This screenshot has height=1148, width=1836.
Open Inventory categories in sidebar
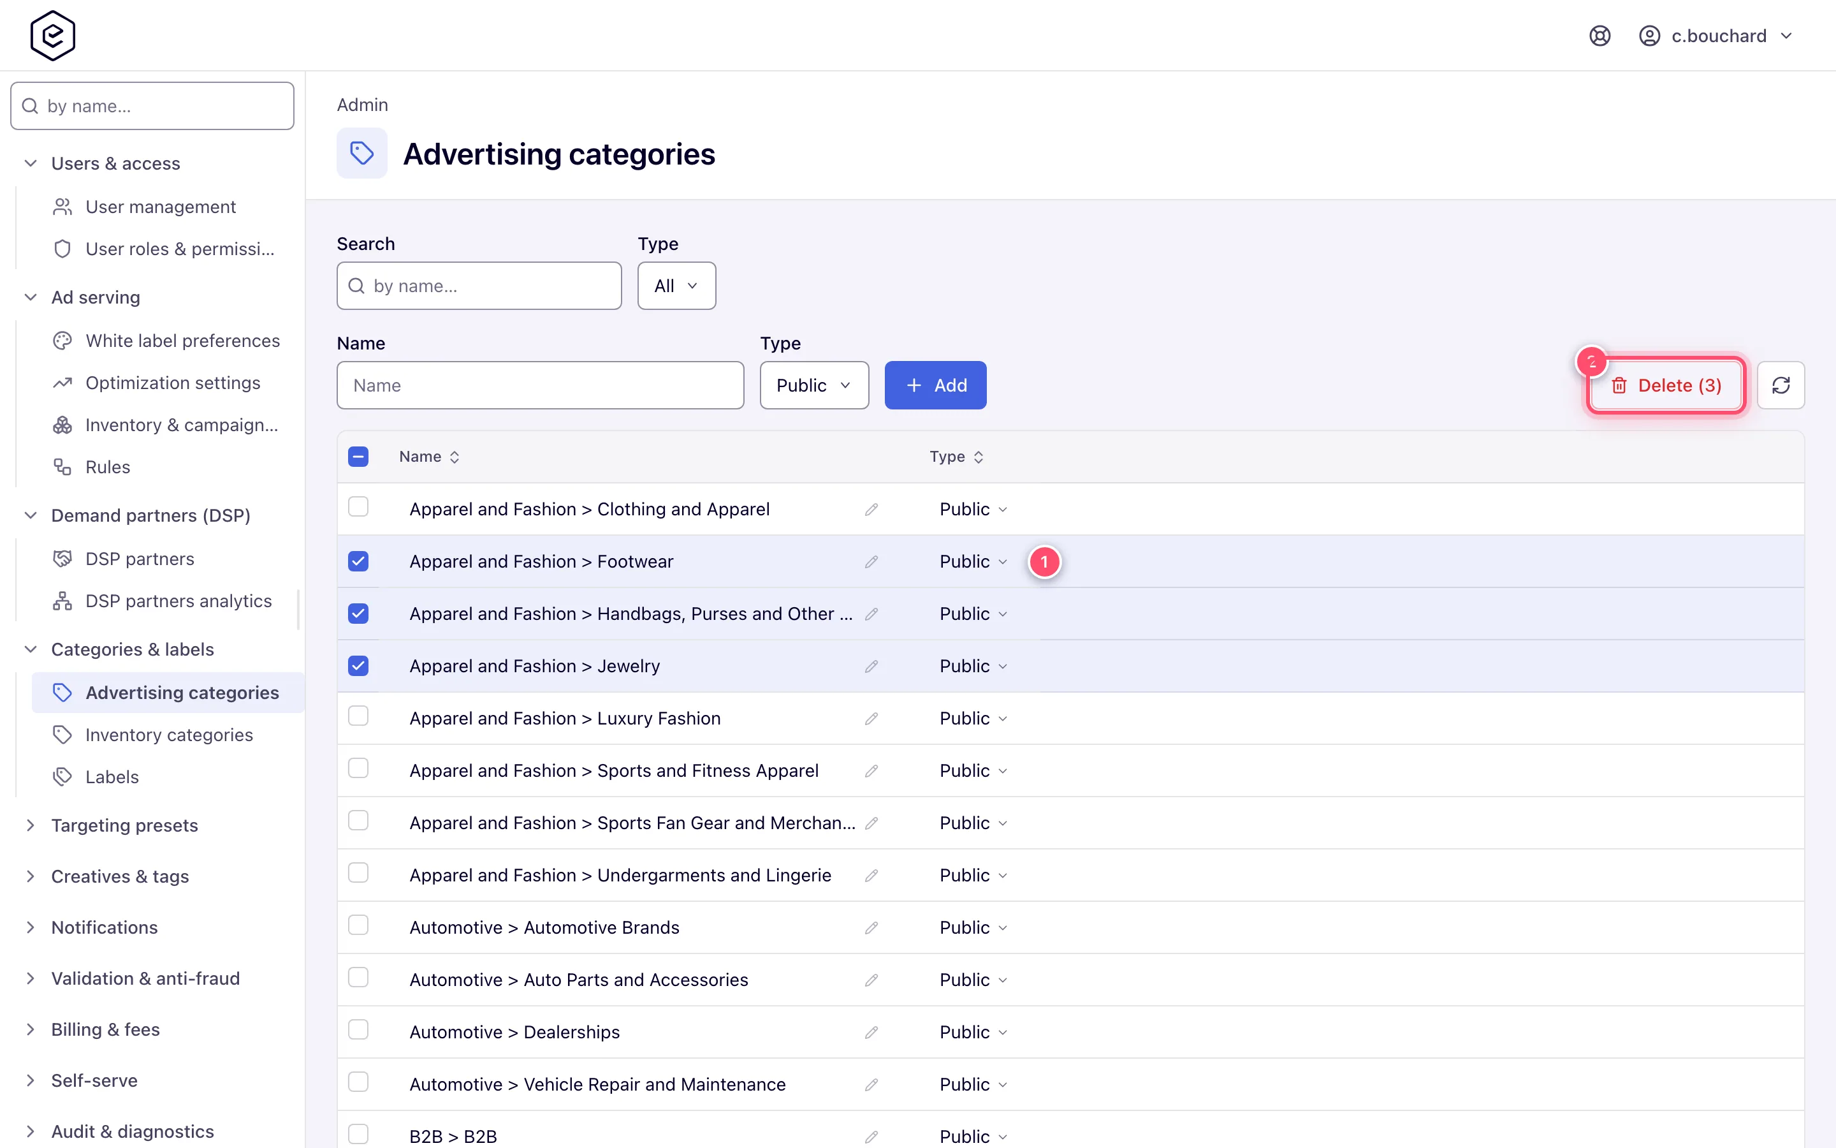(169, 735)
